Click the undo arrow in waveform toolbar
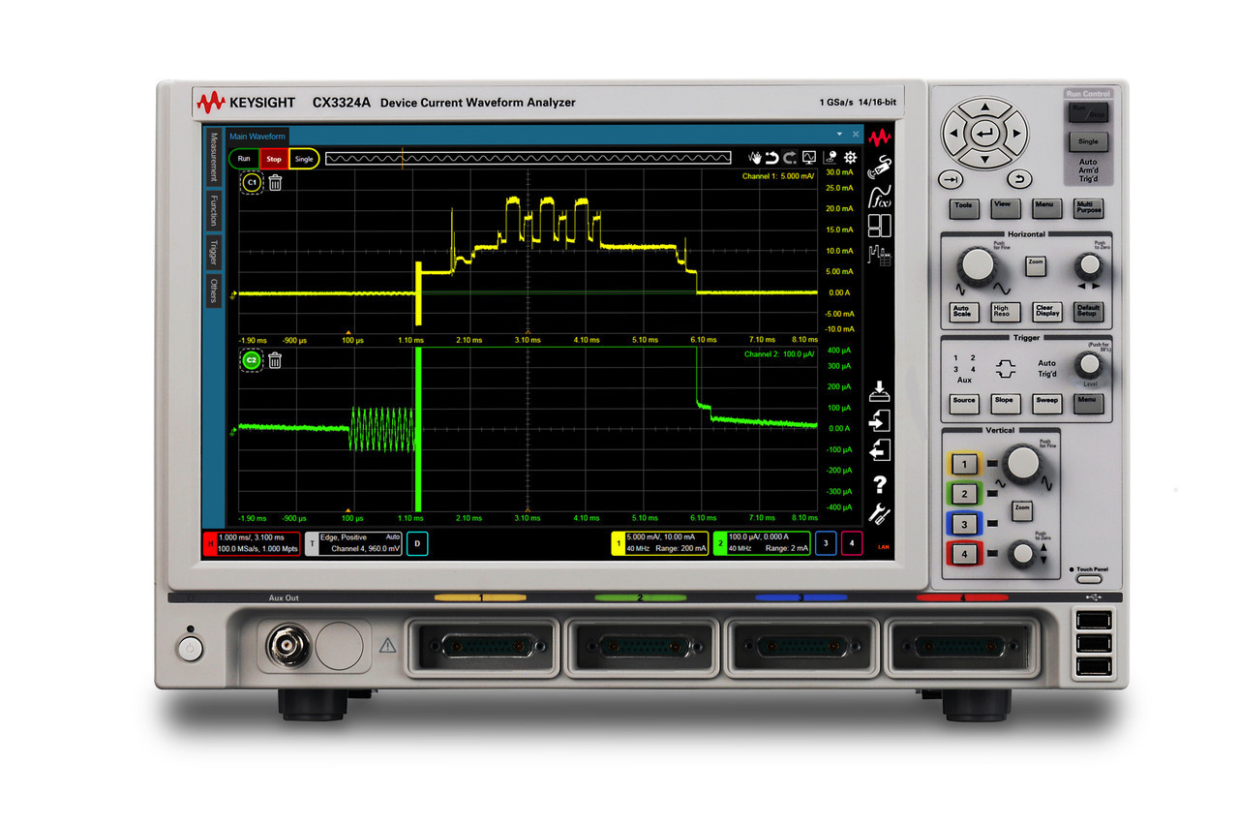The width and height of the screenshot is (1239, 826). (772, 158)
